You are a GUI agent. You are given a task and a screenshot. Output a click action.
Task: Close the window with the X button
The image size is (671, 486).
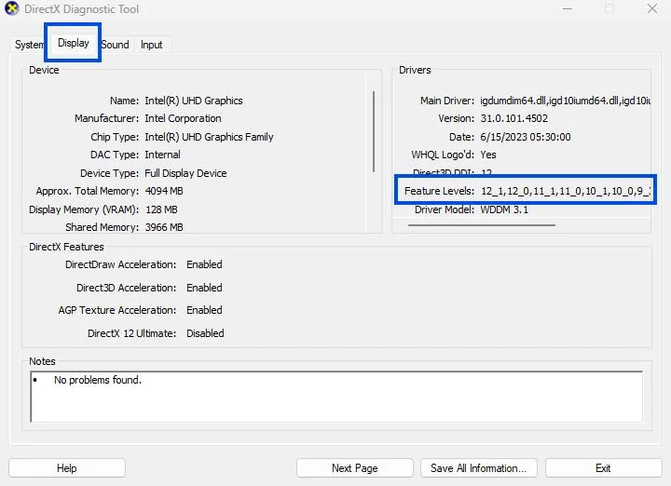[652, 8]
